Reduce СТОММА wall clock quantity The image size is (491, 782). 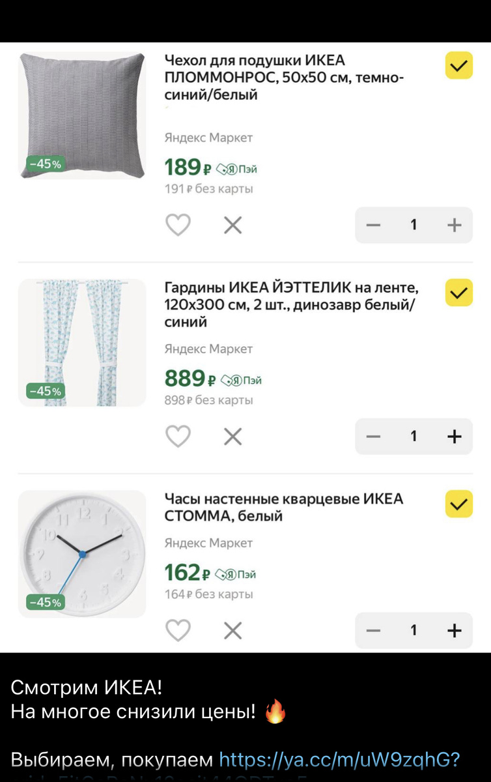pos(373,630)
